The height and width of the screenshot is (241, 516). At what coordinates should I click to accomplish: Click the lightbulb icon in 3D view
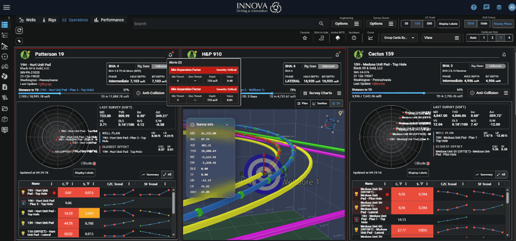point(341,113)
